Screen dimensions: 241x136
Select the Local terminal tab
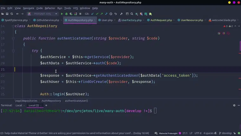19,105
